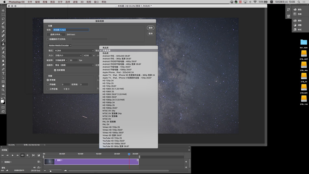Choose HD 720p 24 preset
This screenshot has width=309, height=174.
click(108, 80)
